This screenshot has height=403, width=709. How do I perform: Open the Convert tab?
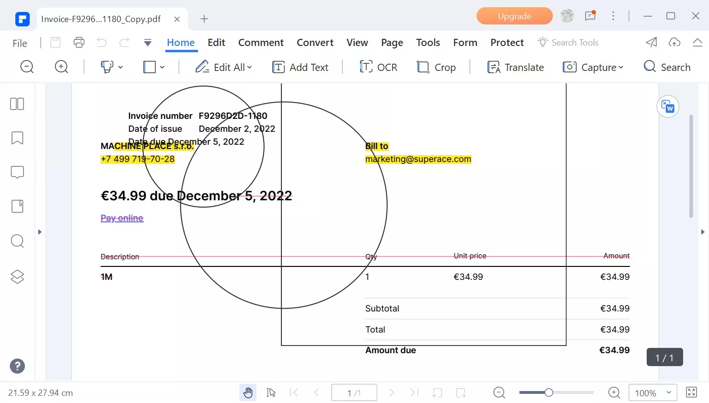(315, 43)
